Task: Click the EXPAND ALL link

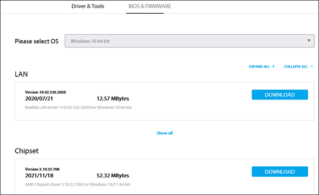Action: [x=259, y=67]
